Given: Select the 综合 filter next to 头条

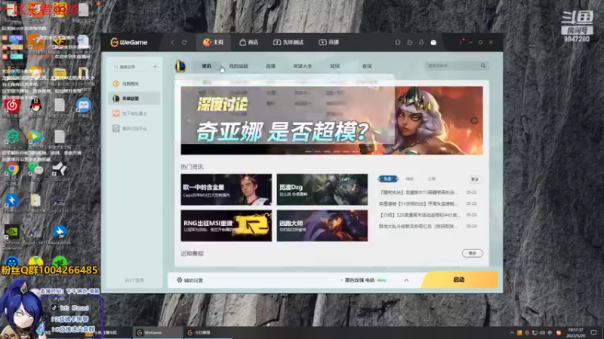Looking at the screenshot, I should pos(409,179).
